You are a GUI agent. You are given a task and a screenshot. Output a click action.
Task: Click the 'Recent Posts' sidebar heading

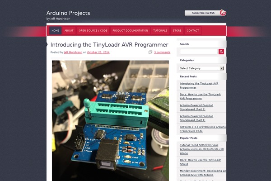pos(188,76)
